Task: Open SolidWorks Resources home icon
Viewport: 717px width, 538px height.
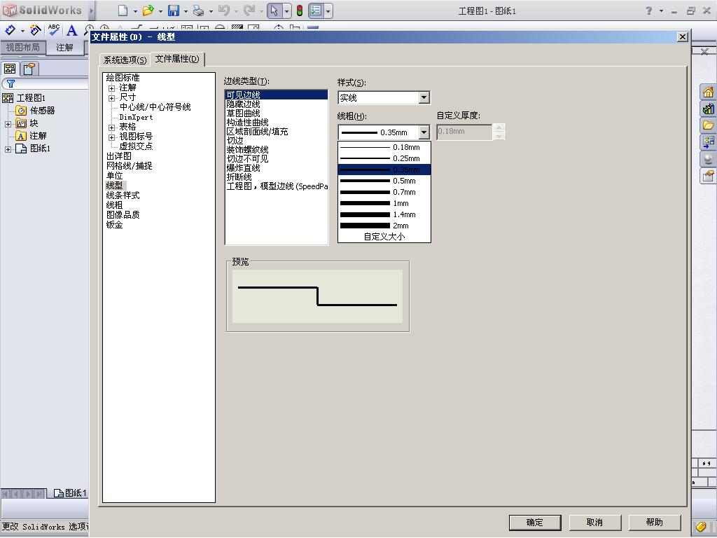Action: [x=709, y=92]
